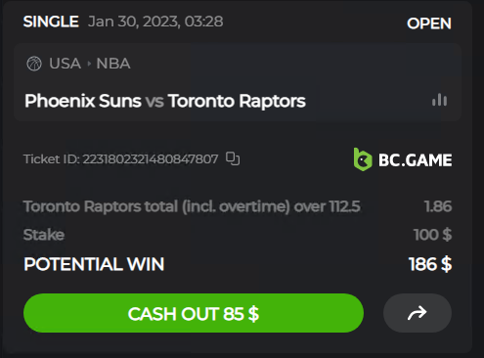
Task: Click the 186 $ potential win amount
Action: [430, 264]
